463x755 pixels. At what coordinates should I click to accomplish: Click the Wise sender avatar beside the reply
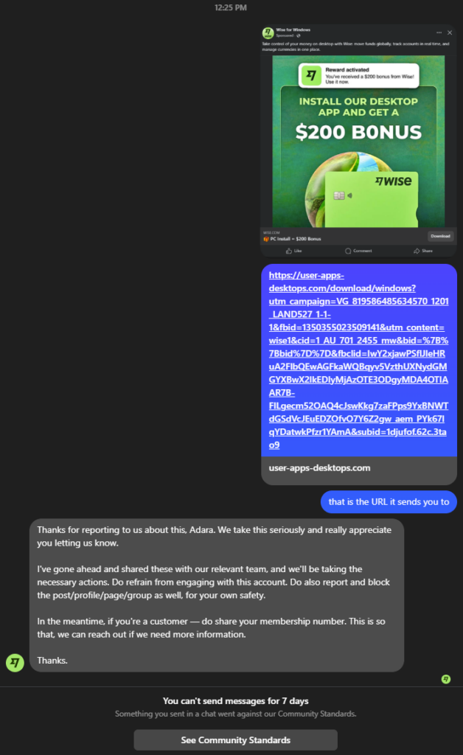tap(15, 663)
